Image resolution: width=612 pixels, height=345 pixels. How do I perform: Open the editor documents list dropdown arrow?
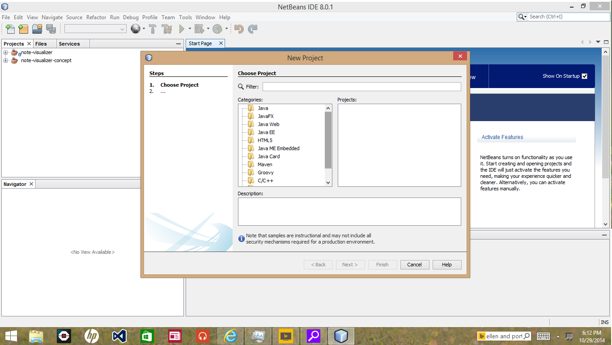click(598, 42)
